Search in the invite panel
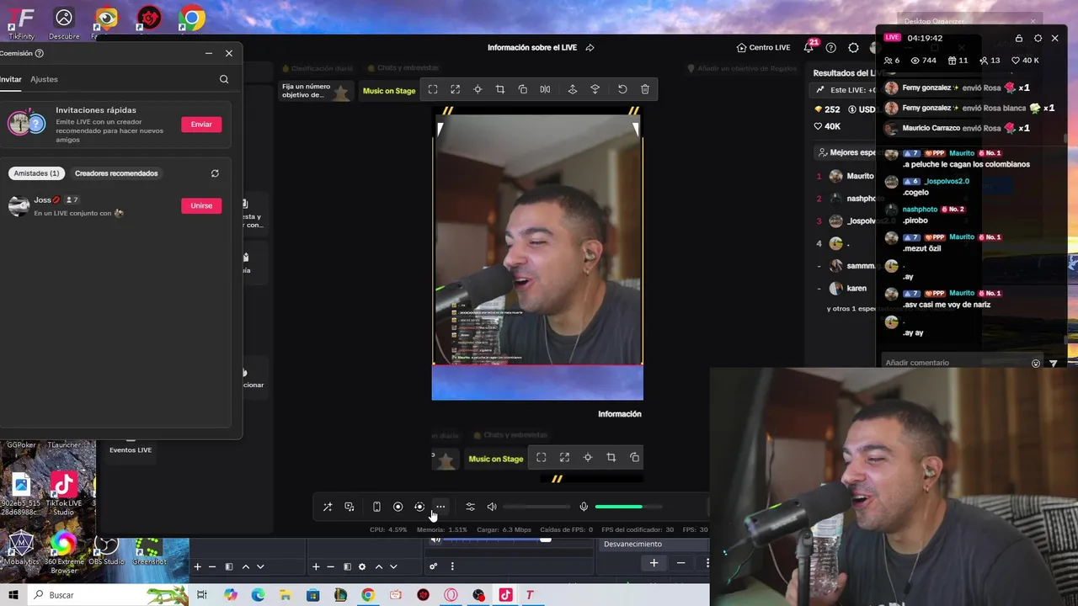 point(224,79)
